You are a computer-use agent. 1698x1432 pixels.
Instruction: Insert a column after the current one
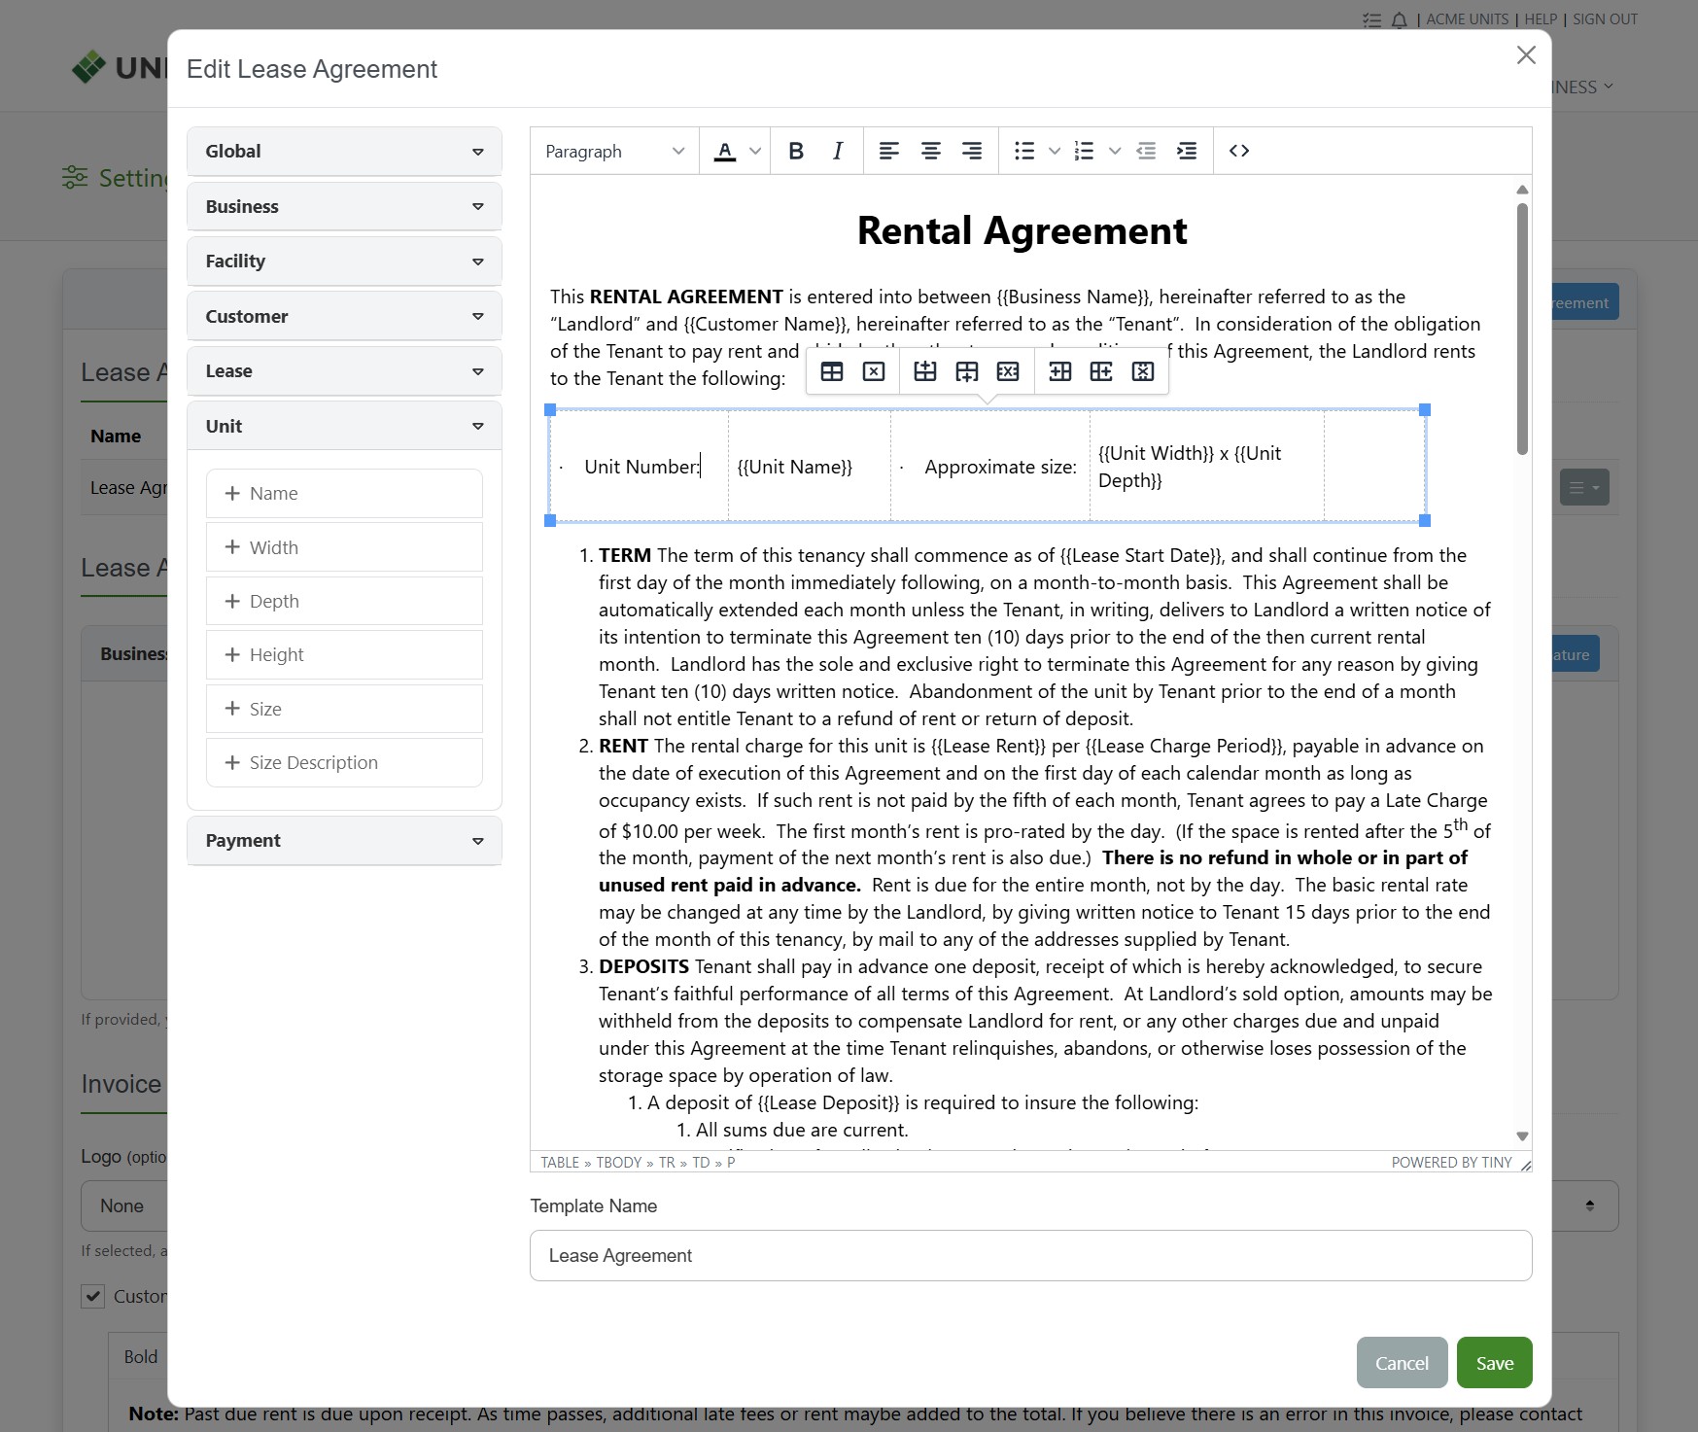tap(1101, 371)
